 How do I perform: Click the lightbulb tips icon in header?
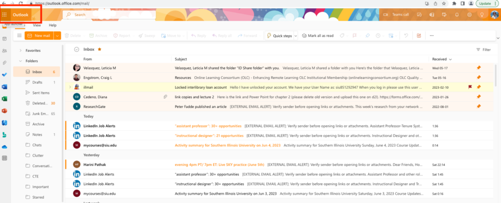pyautogui.click(x=482, y=15)
